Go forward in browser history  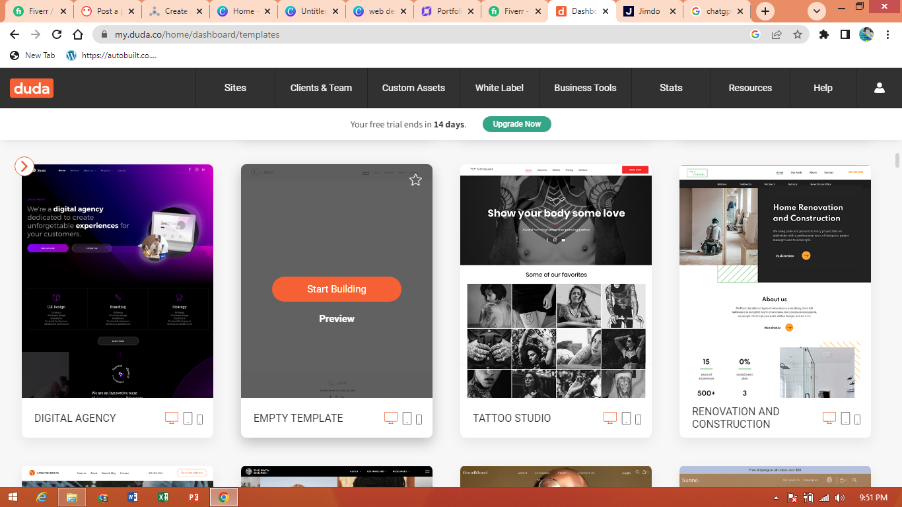36,34
